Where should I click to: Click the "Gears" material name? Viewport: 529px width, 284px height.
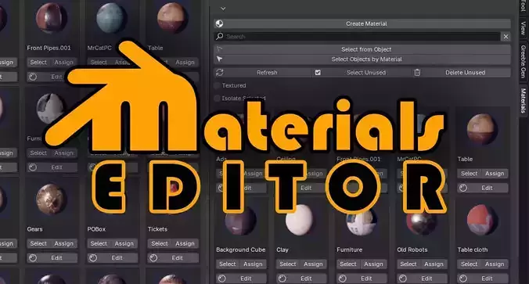(34, 229)
